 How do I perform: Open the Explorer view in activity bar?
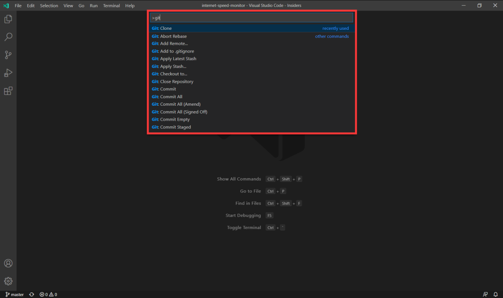(8, 19)
